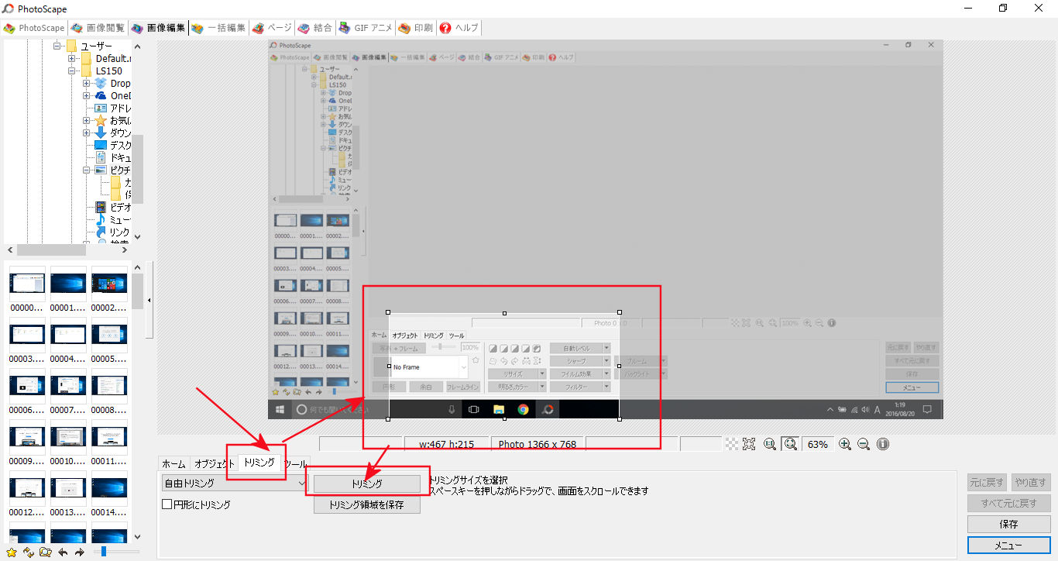The width and height of the screenshot is (1058, 561).
Task: Select the Dropbox folder icon in tree
Action: [x=101, y=83]
